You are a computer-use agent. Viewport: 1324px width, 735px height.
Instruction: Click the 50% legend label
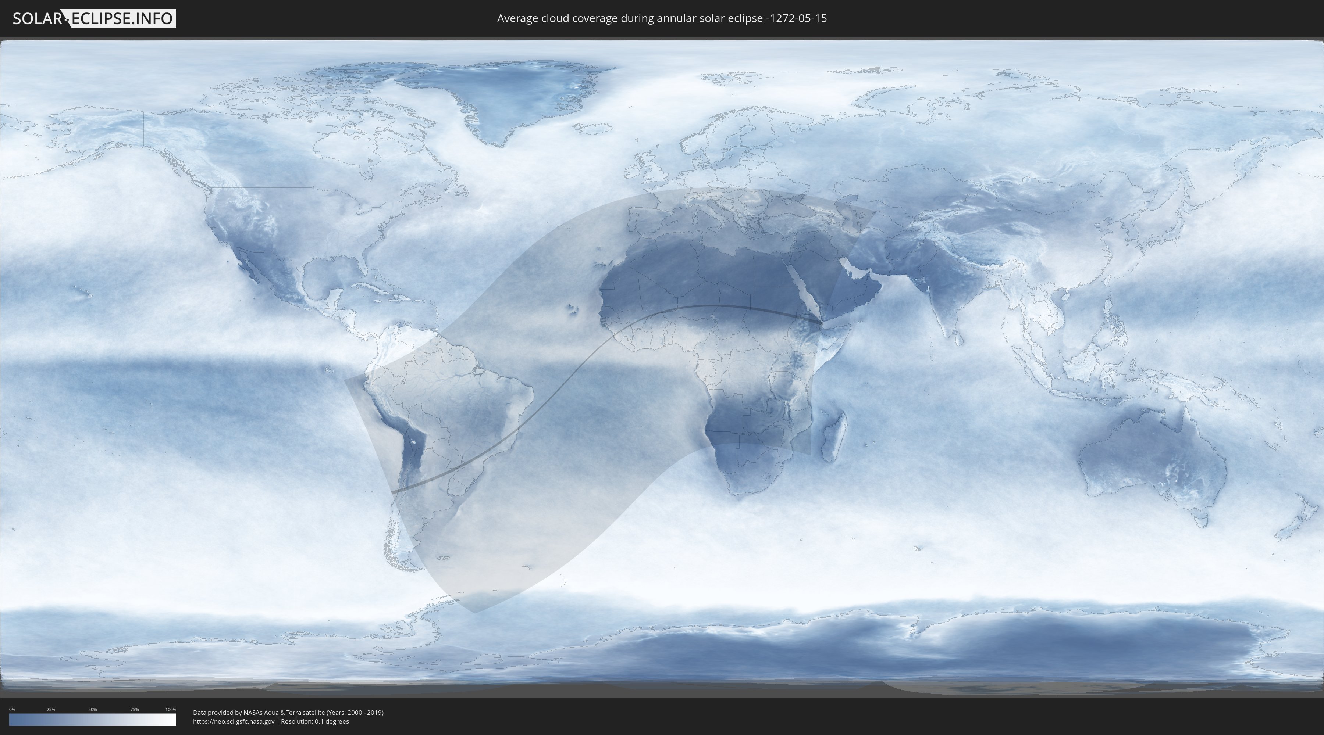[x=93, y=709]
